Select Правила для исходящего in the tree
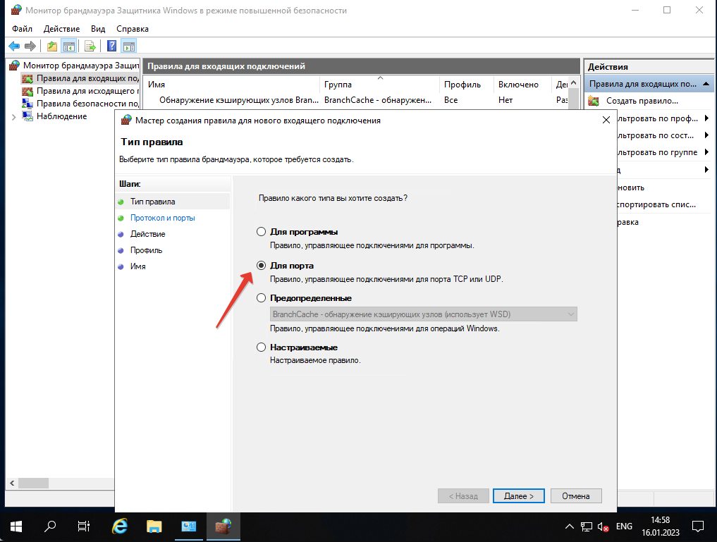Screen dimensions: 717x542 [87, 91]
